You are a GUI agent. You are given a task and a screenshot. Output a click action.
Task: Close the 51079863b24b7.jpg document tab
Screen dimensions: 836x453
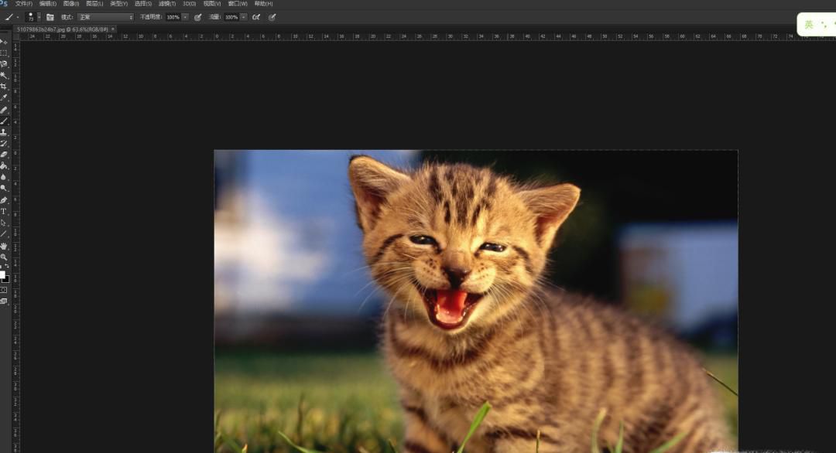[x=112, y=29]
